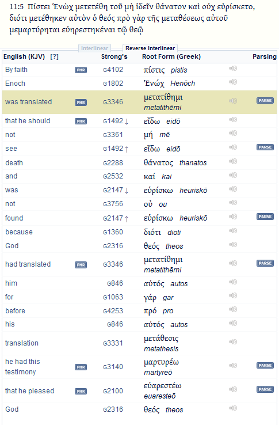Viewport: 279px width, 425px height.
Task: Play audio for metathesis
Action: [232, 342]
